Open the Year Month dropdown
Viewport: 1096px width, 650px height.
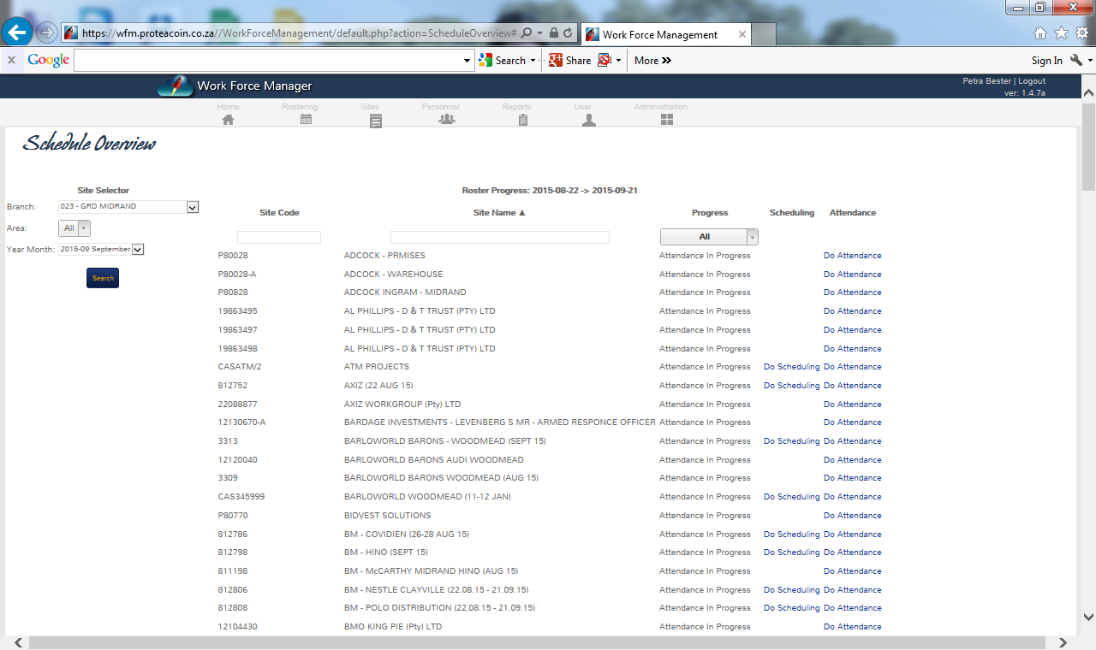click(x=101, y=249)
